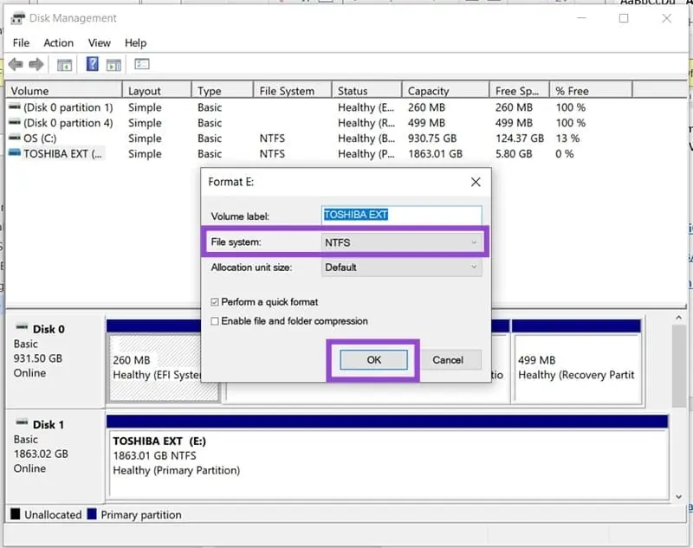The image size is (693, 548).
Task: Sort by the Layout column header
Action: pos(157,91)
